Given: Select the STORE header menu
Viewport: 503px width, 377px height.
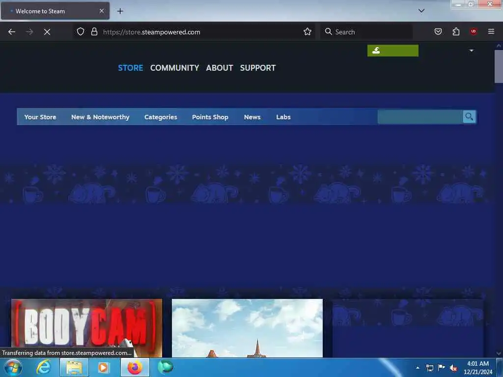Looking at the screenshot, I should coord(131,68).
